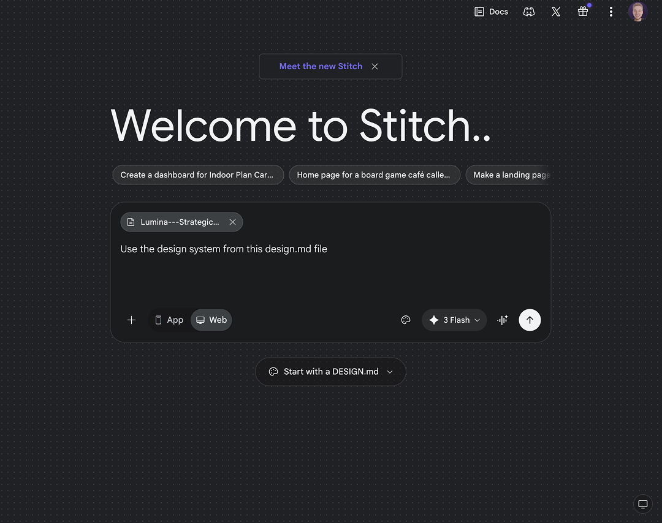
Task: Open the feedback icon at bottom right
Action: click(643, 504)
